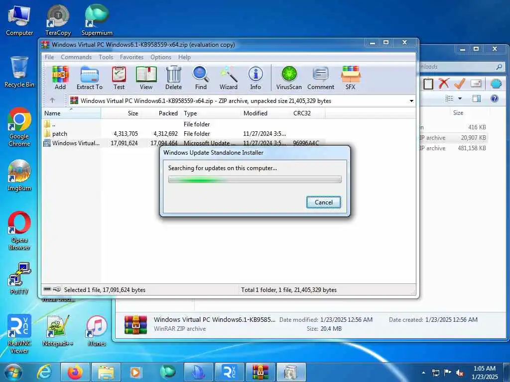Select the Notepad++ desktop icon
Image resolution: width=510 pixels, height=382 pixels.
pyautogui.click(x=58, y=330)
